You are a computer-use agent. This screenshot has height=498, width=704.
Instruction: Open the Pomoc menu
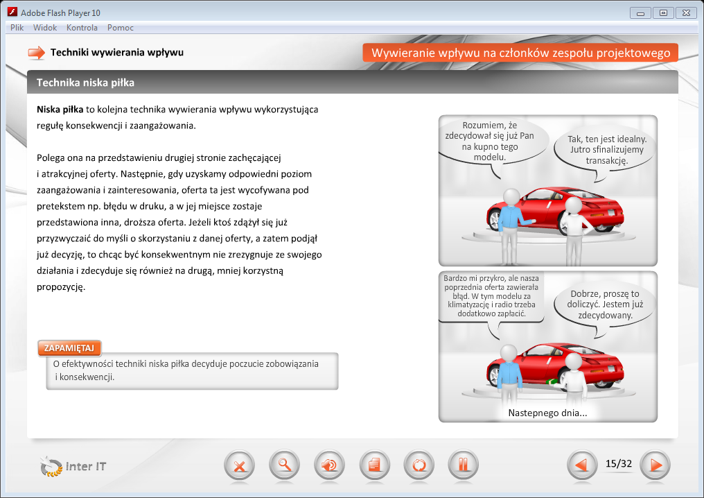tap(121, 28)
